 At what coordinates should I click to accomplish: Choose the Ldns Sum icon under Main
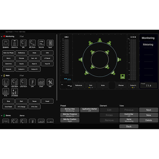(x=14, y=82)
